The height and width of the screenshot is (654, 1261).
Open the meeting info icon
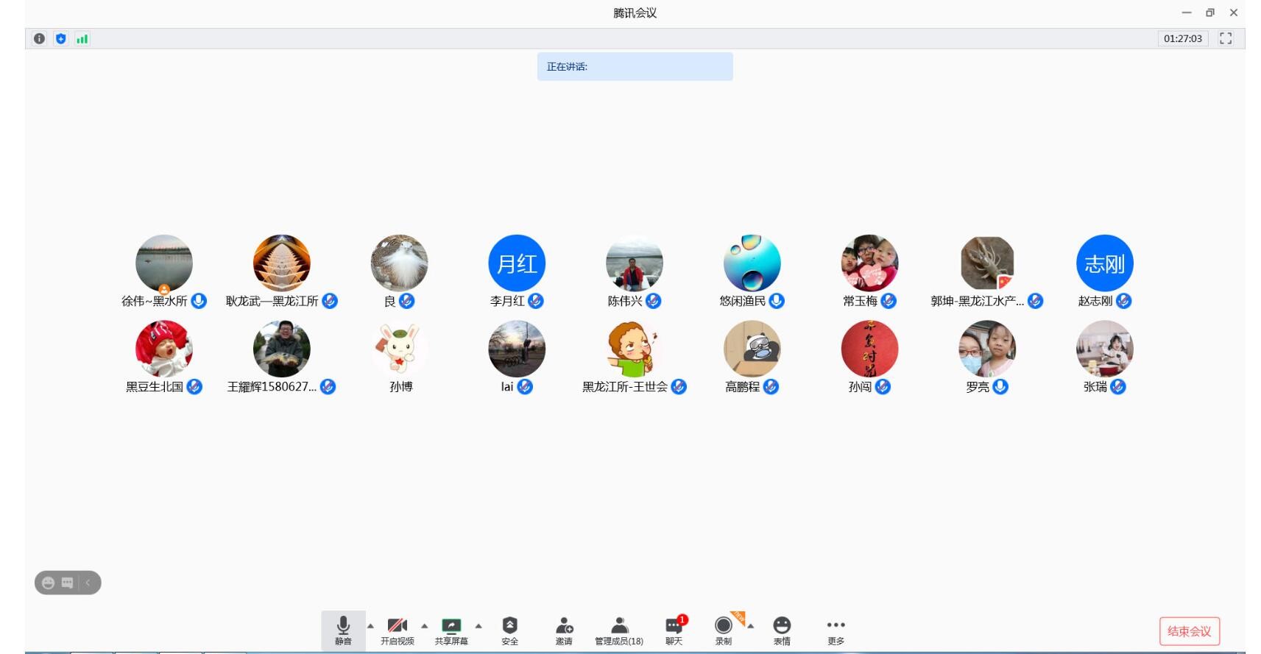tap(39, 39)
